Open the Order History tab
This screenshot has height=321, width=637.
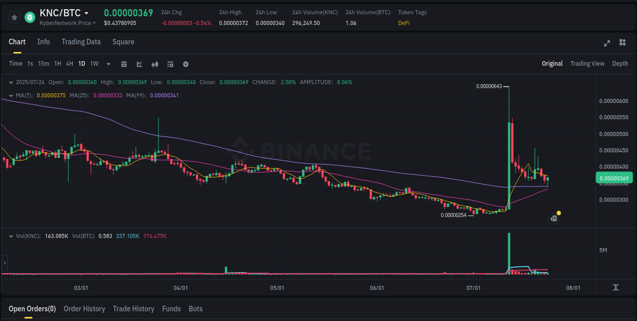pyautogui.click(x=84, y=309)
